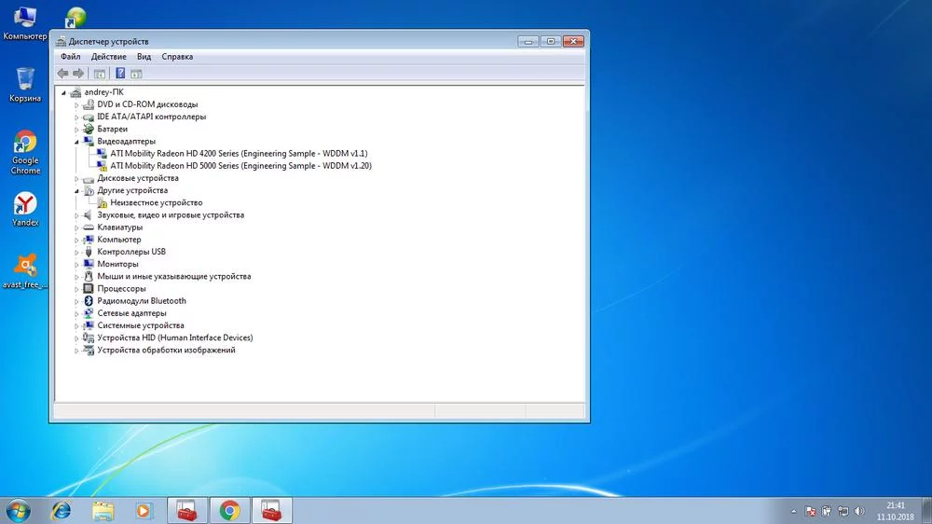Image resolution: width=932 pixels, height=524 pixels.
Task: Open the Корзина recycle bin desktop icon
Action: (x=25, y=85)
